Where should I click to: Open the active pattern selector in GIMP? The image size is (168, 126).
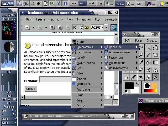point(154,86)
